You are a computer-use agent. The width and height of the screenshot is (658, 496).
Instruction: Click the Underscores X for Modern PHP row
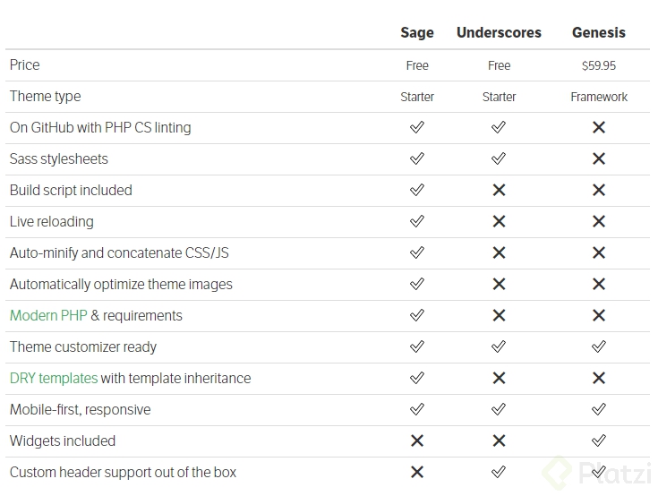click(x=499, y=315)
